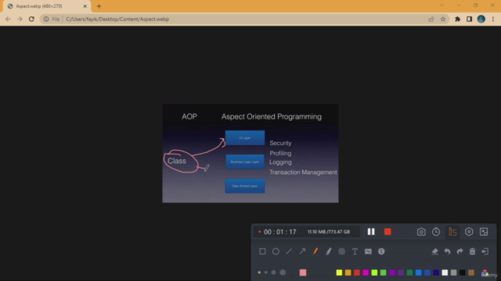Pause the screen recording
The height and width of the screenshot is (281, 501).
[x=371, y=232]
